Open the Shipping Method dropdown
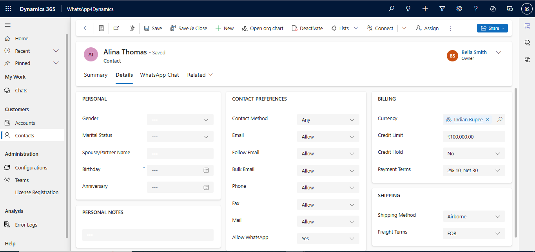 click(474, 216)
